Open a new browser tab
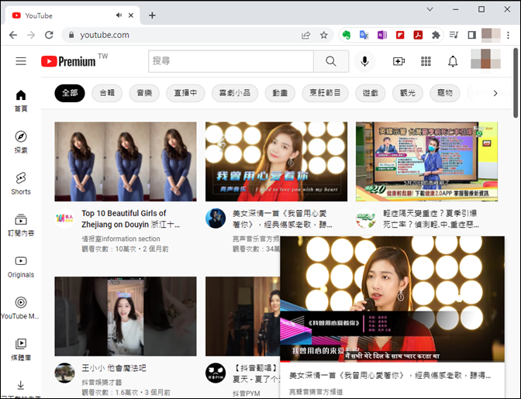This screenshot has height=399, width=521. [152, 15]
